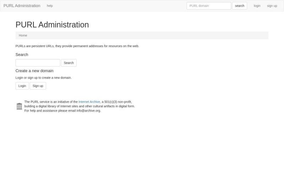Click the Internet Archive building icon
The width and height of the screenshot is (284, 177).
tap(19, 106)
